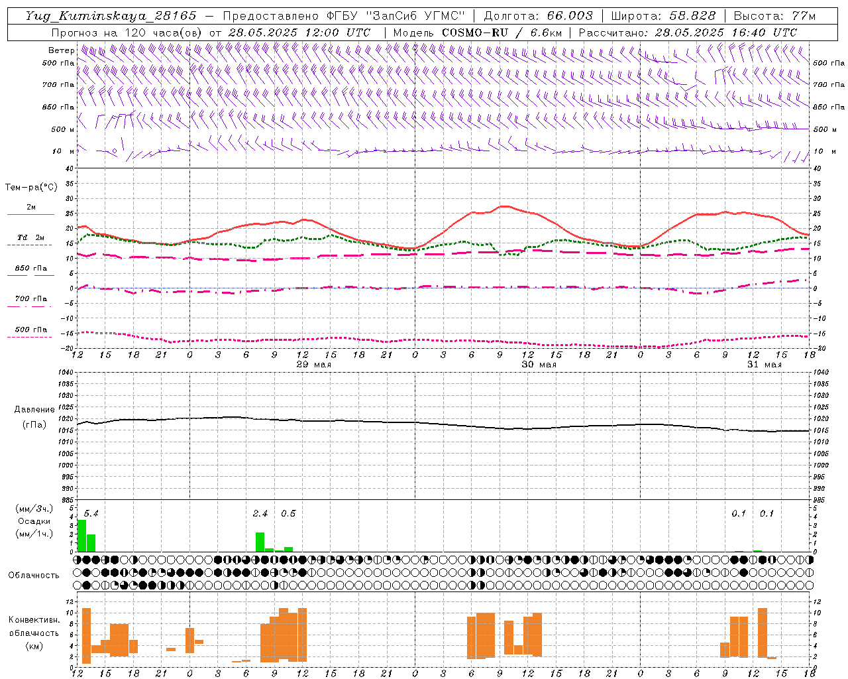Click the tallest green precipitation bar under 5.4
The image size is (848, 679).
point(81,536)
